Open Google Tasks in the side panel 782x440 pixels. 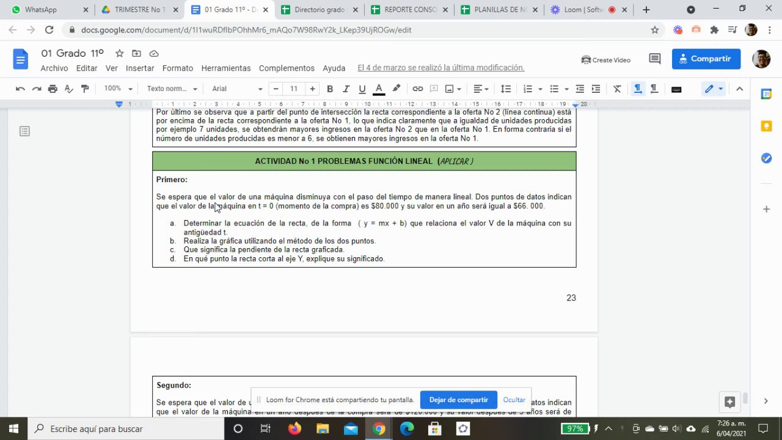[x=766, y=158]
